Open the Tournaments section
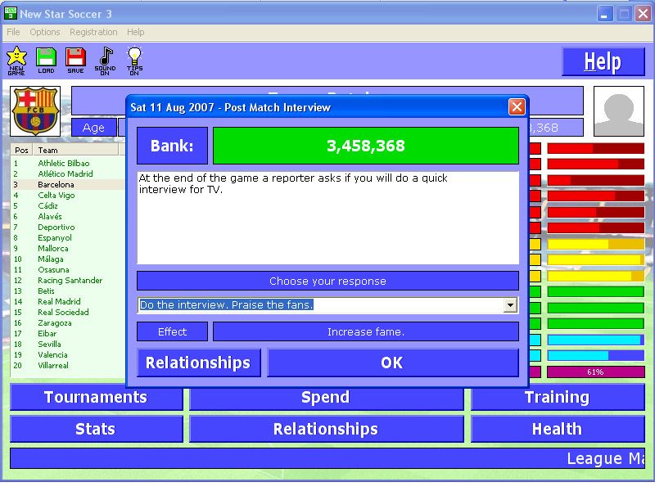655x491 pixels. tap(96, 398)
